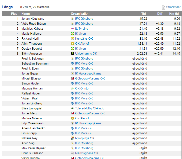The width and height of the screenshot is (182, 159).
Task: Open Ulricehamns OK organisation link
Action: [86, 54]
